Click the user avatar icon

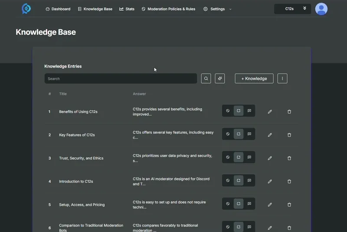click(321, 9)
